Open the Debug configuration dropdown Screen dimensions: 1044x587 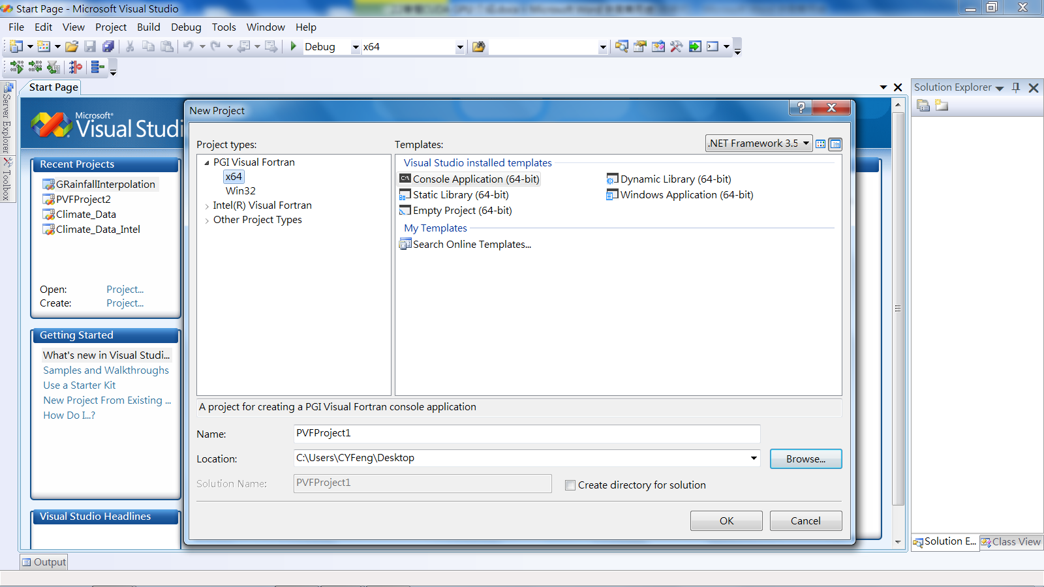(x=356, y=47)
